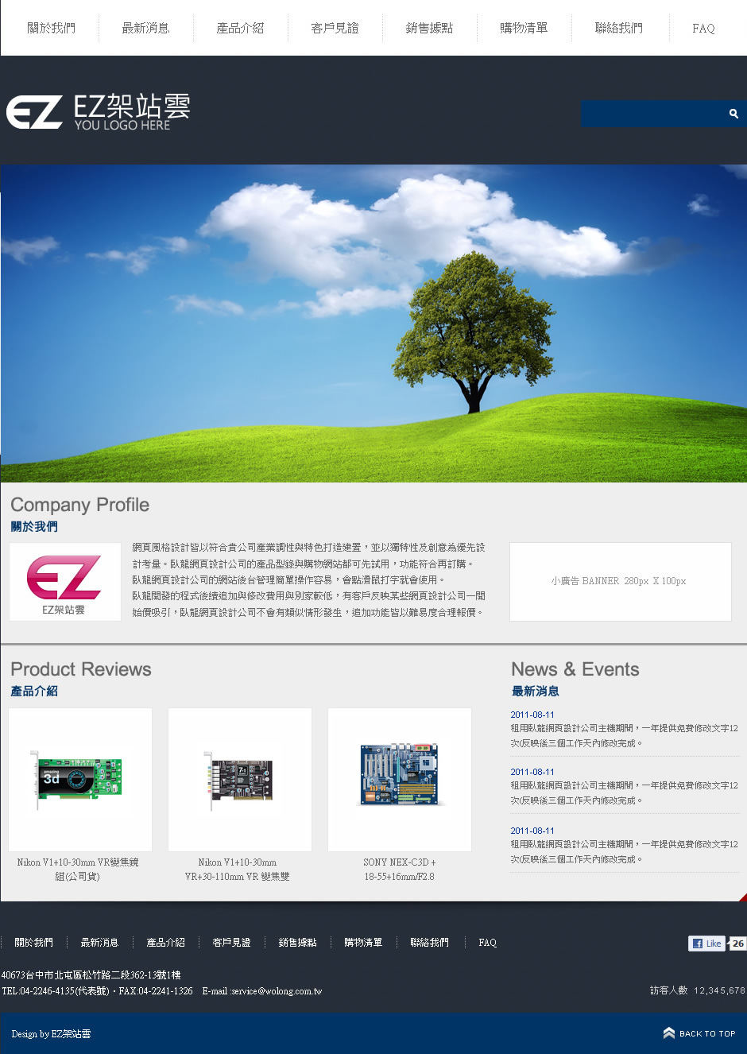Click the EZ架站雲 header logo

click(99, 112)
